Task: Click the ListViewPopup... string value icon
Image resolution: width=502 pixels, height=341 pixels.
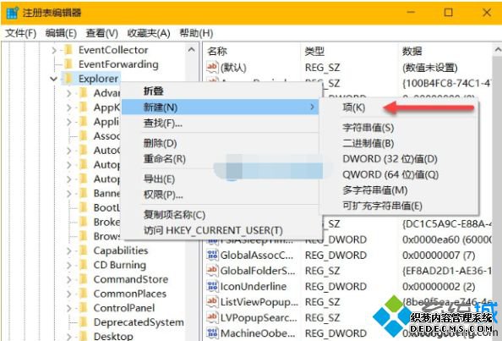Action: [212, 302]
